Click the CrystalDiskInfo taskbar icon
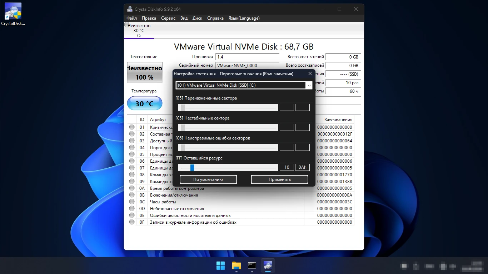 point(268,265)
